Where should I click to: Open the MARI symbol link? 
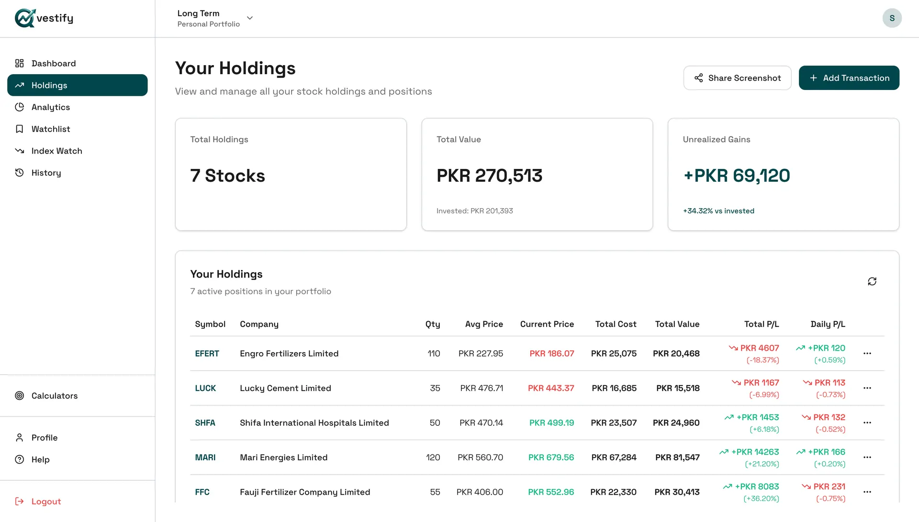pyautogui.click(x=205, y=457)
